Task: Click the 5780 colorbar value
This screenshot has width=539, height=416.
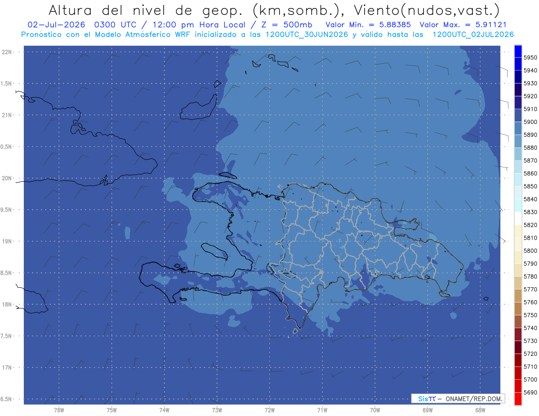Action: coord(530,276)
